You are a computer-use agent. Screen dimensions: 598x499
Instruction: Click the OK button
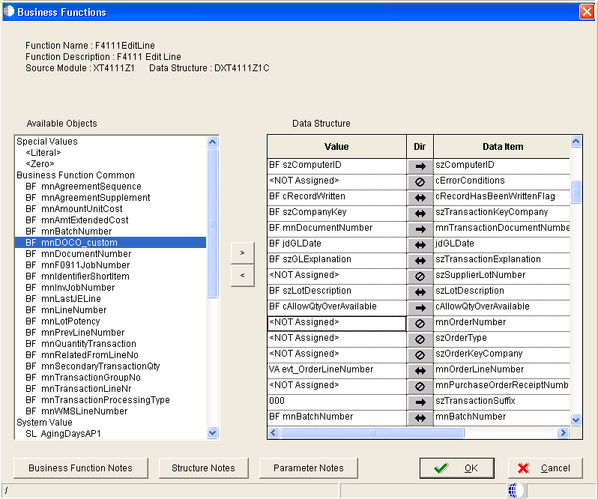[457, 468]
